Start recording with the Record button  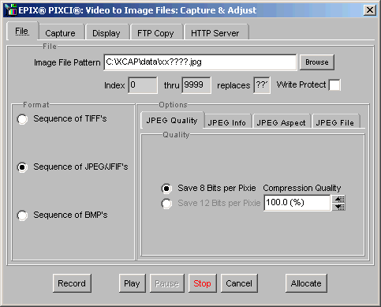(x=72, y=283)
